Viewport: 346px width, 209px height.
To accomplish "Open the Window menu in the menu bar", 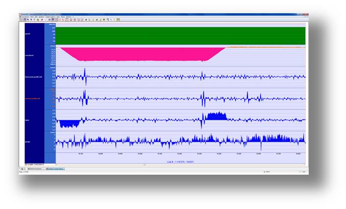I will [68, 17].
